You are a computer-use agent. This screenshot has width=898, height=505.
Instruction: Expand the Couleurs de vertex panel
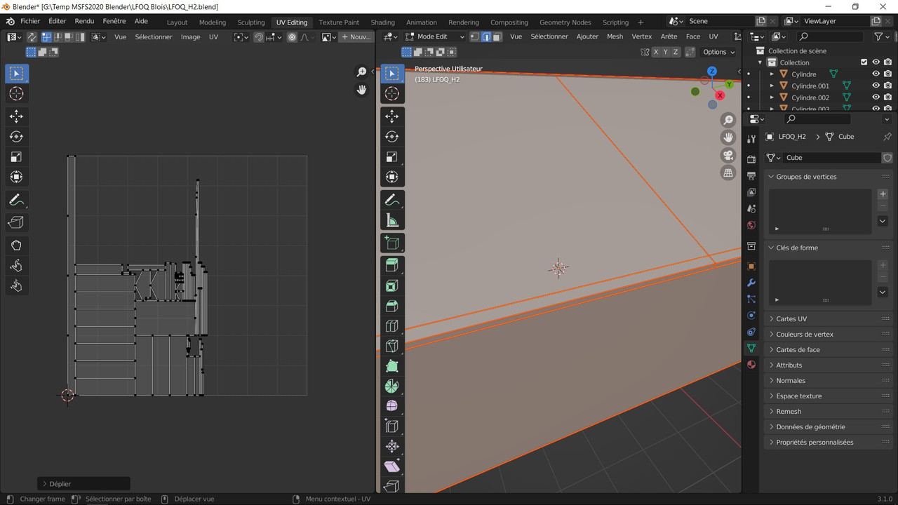(805, 335)
